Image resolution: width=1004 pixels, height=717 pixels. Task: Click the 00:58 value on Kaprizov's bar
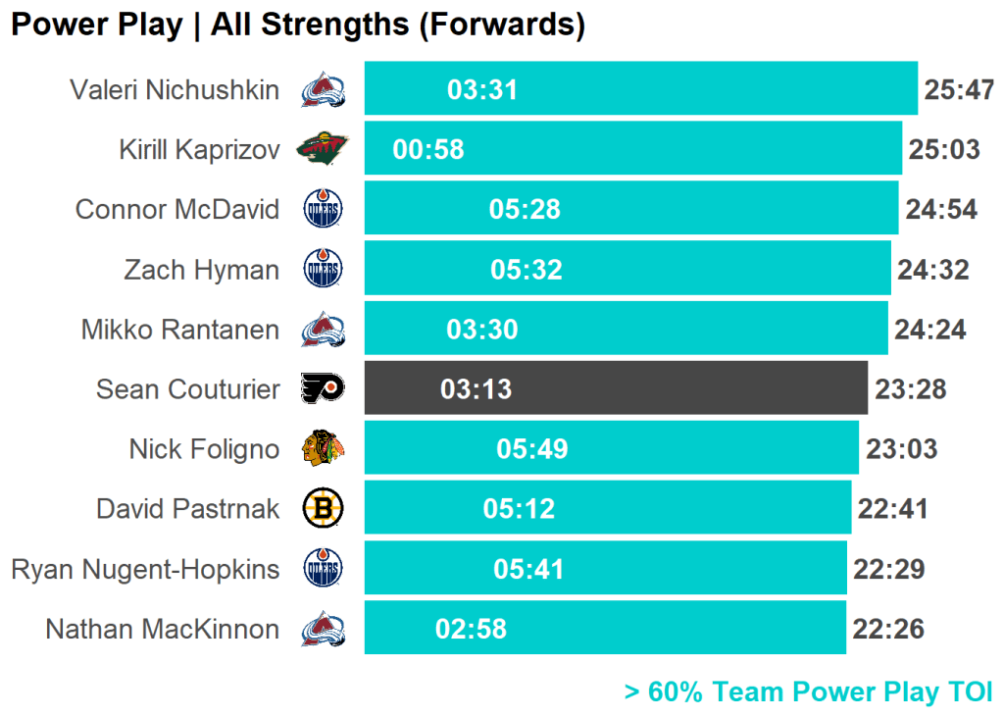[428, 149]
